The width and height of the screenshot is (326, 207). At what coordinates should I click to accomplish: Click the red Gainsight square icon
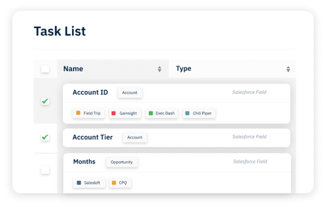(114, 113)
